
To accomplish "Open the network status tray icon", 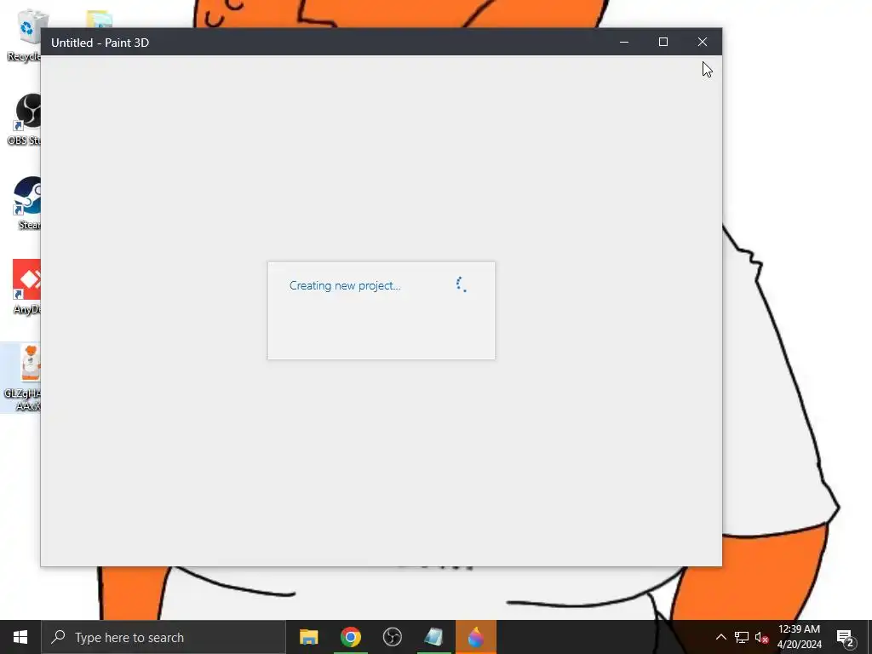I will [742, 637].
